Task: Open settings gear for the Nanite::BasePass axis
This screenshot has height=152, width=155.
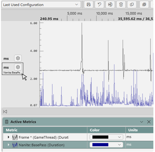Action: [x=18, y=67]
